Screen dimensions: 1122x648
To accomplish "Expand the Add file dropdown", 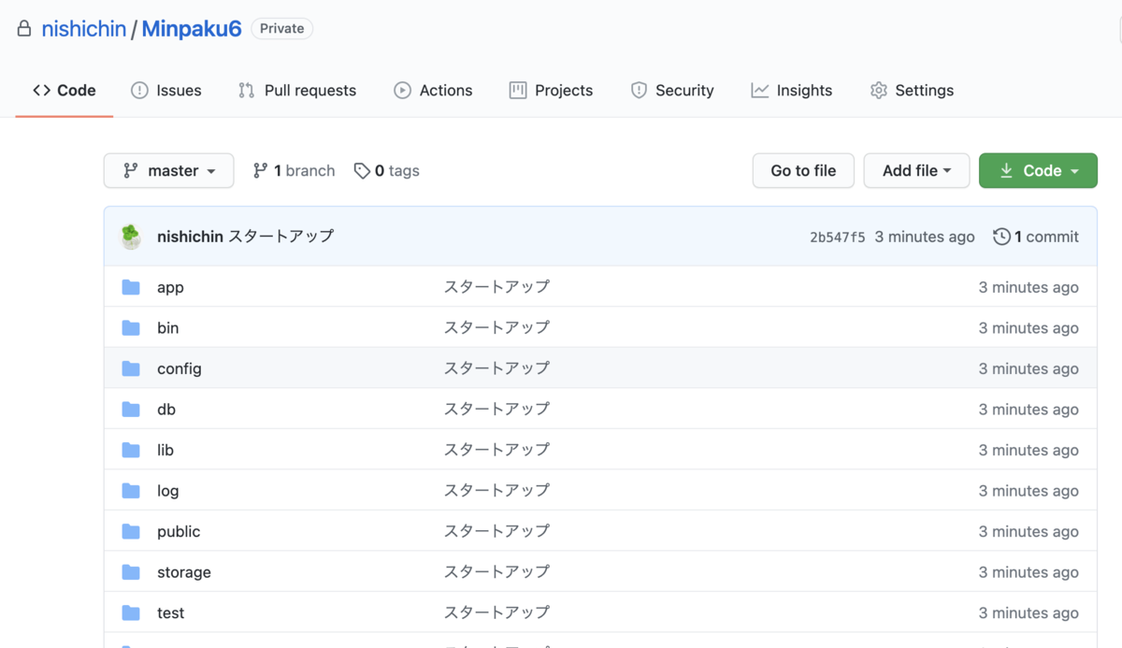I will pyautogui.click(x=916, y=171).
